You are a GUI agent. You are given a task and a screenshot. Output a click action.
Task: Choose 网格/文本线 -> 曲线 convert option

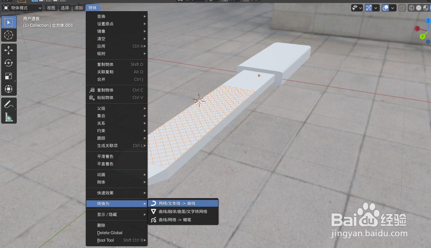tap(183, 203)
